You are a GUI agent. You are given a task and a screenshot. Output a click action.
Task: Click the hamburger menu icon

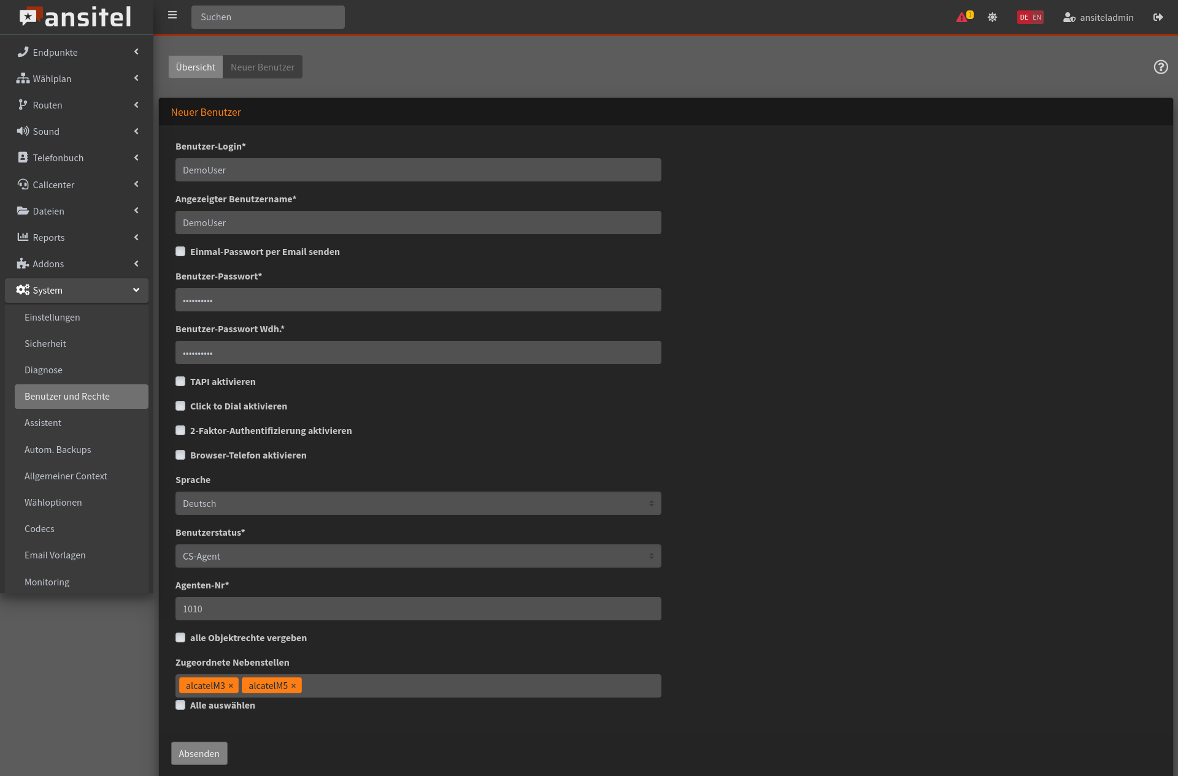click(172, 15)
